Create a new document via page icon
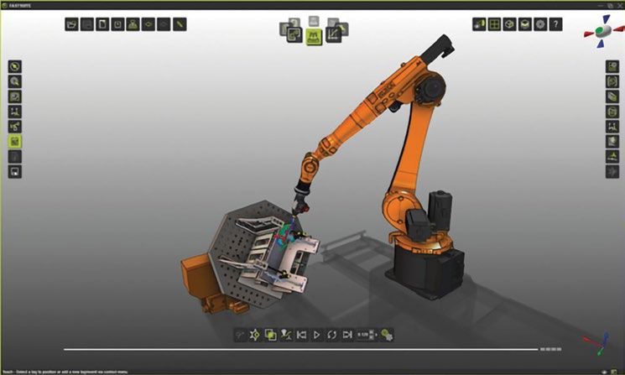625x375 pixels. [x=102, y=24]
